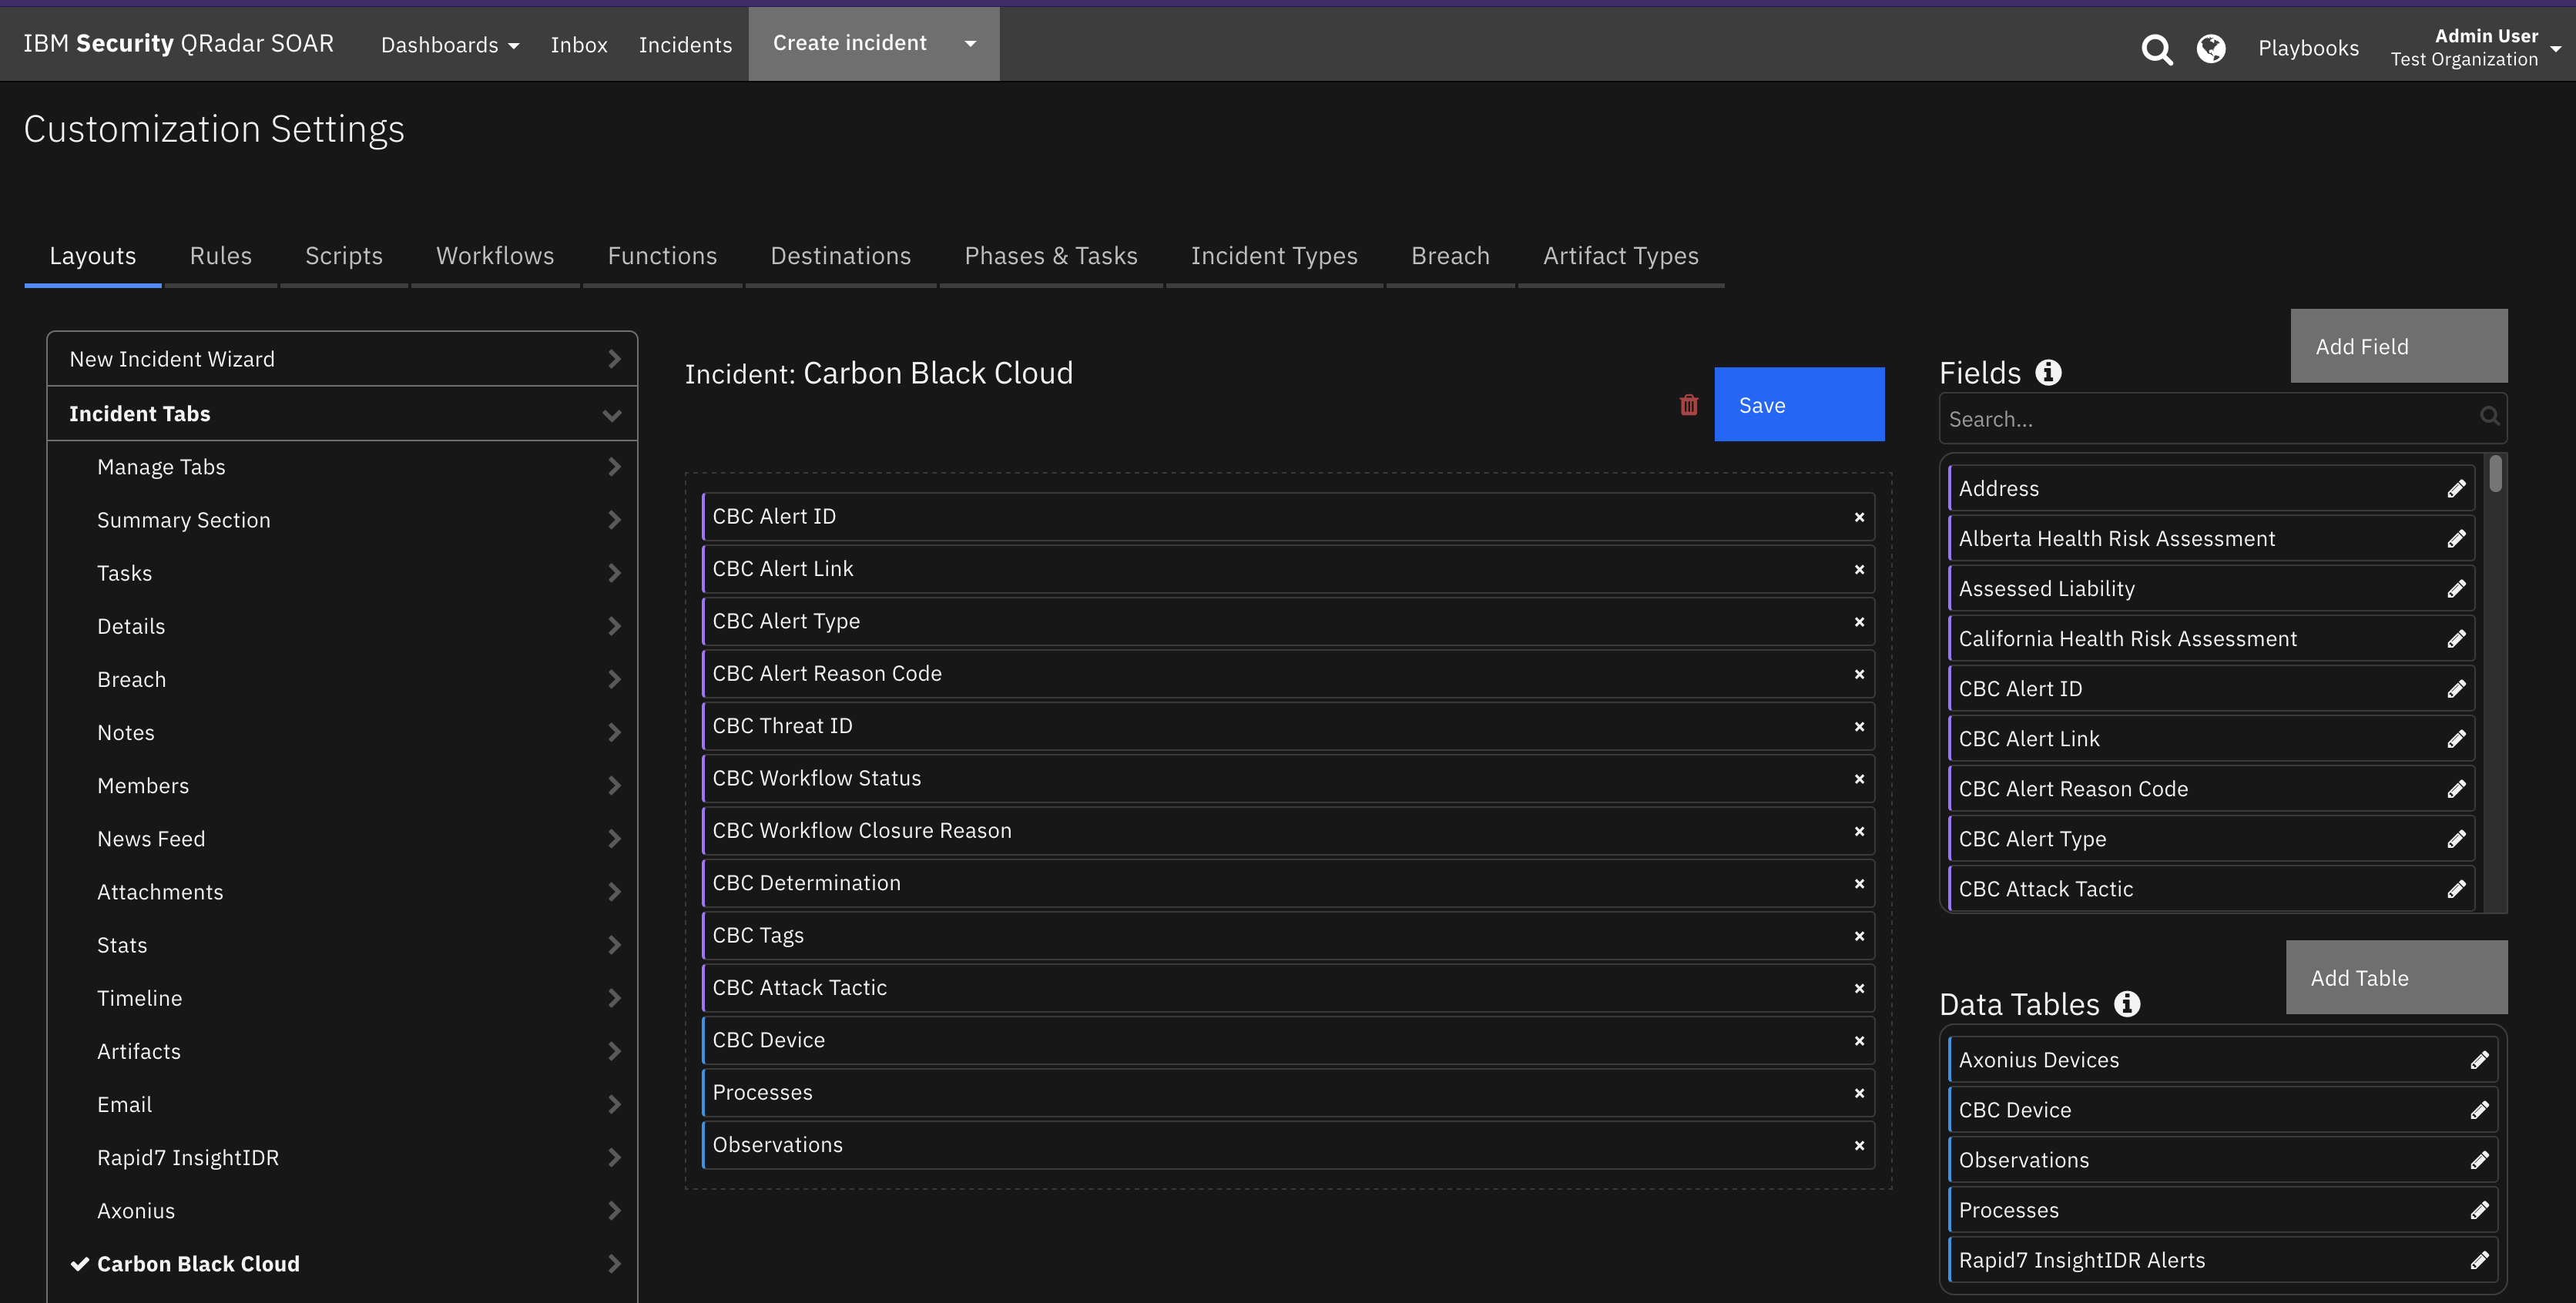Select the Carbon Black Cloud tab layout
Viewport: 2576px width, 1303px height.
(342, 1264)
